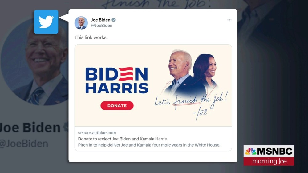Click the red wavy E stripes in the BIDEN logo
308x173 pixels.
[126, 74]
